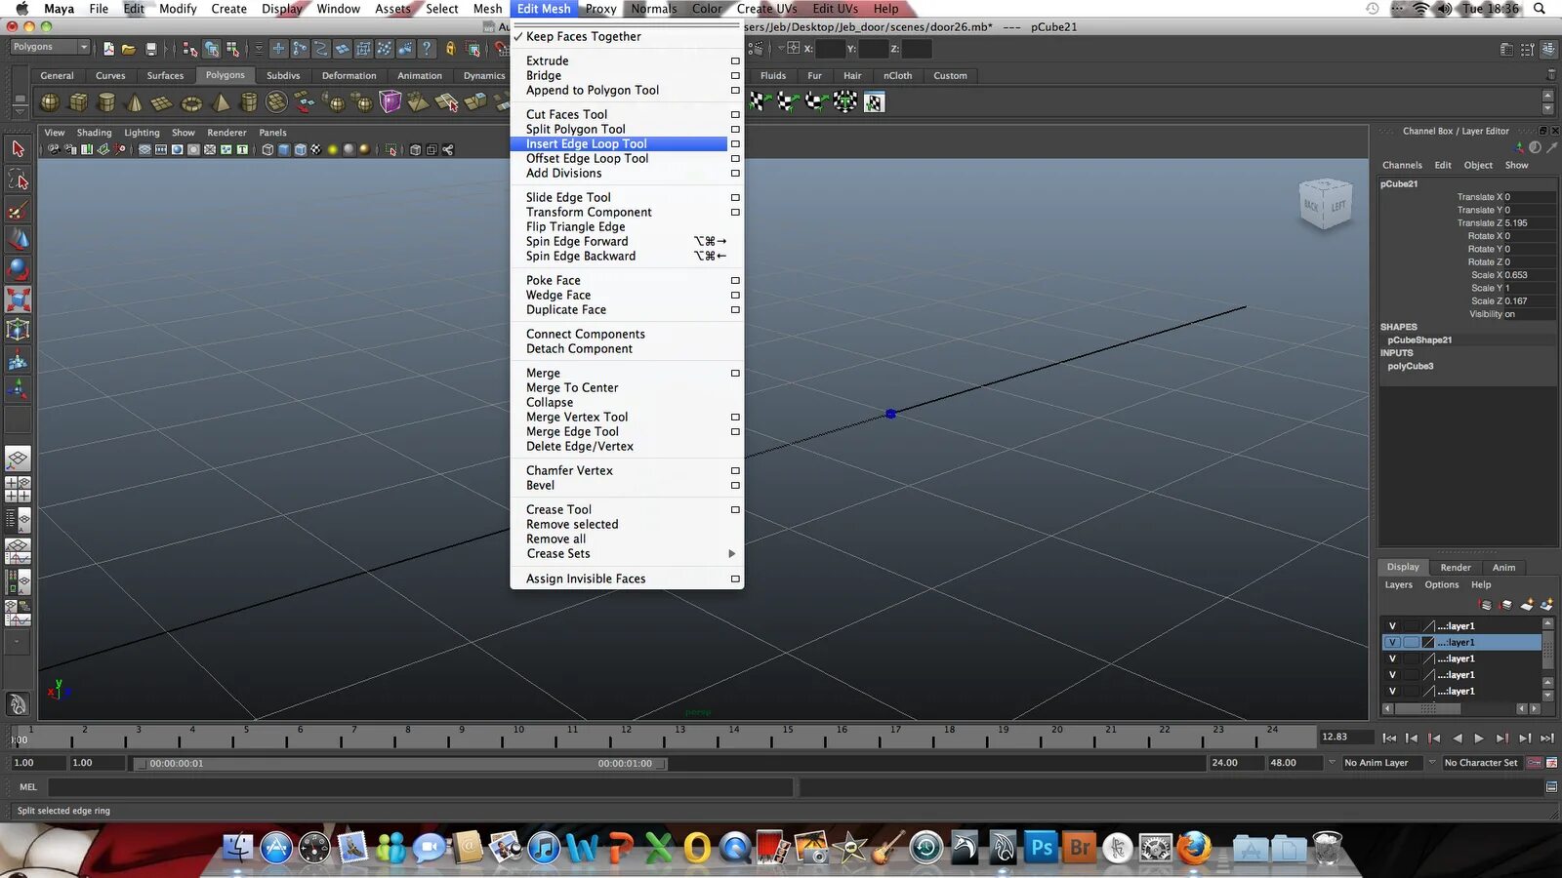Expand the Crease Sets submenu

tap(626, 553)
